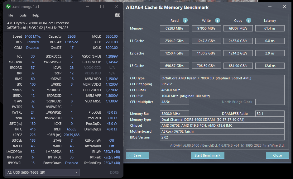This screenshot has width=293, height=179.
Task: Click tRFC (ns) value 130
Action: (x=33, y=124)
